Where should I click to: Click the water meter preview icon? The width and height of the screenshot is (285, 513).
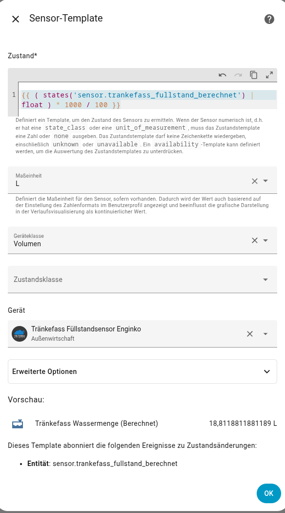click(18, 423)
